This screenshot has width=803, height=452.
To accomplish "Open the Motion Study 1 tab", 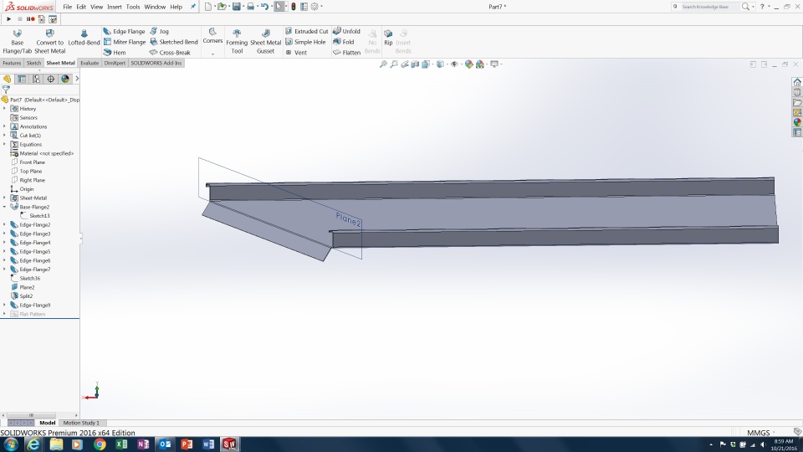I will pos(81,423).
